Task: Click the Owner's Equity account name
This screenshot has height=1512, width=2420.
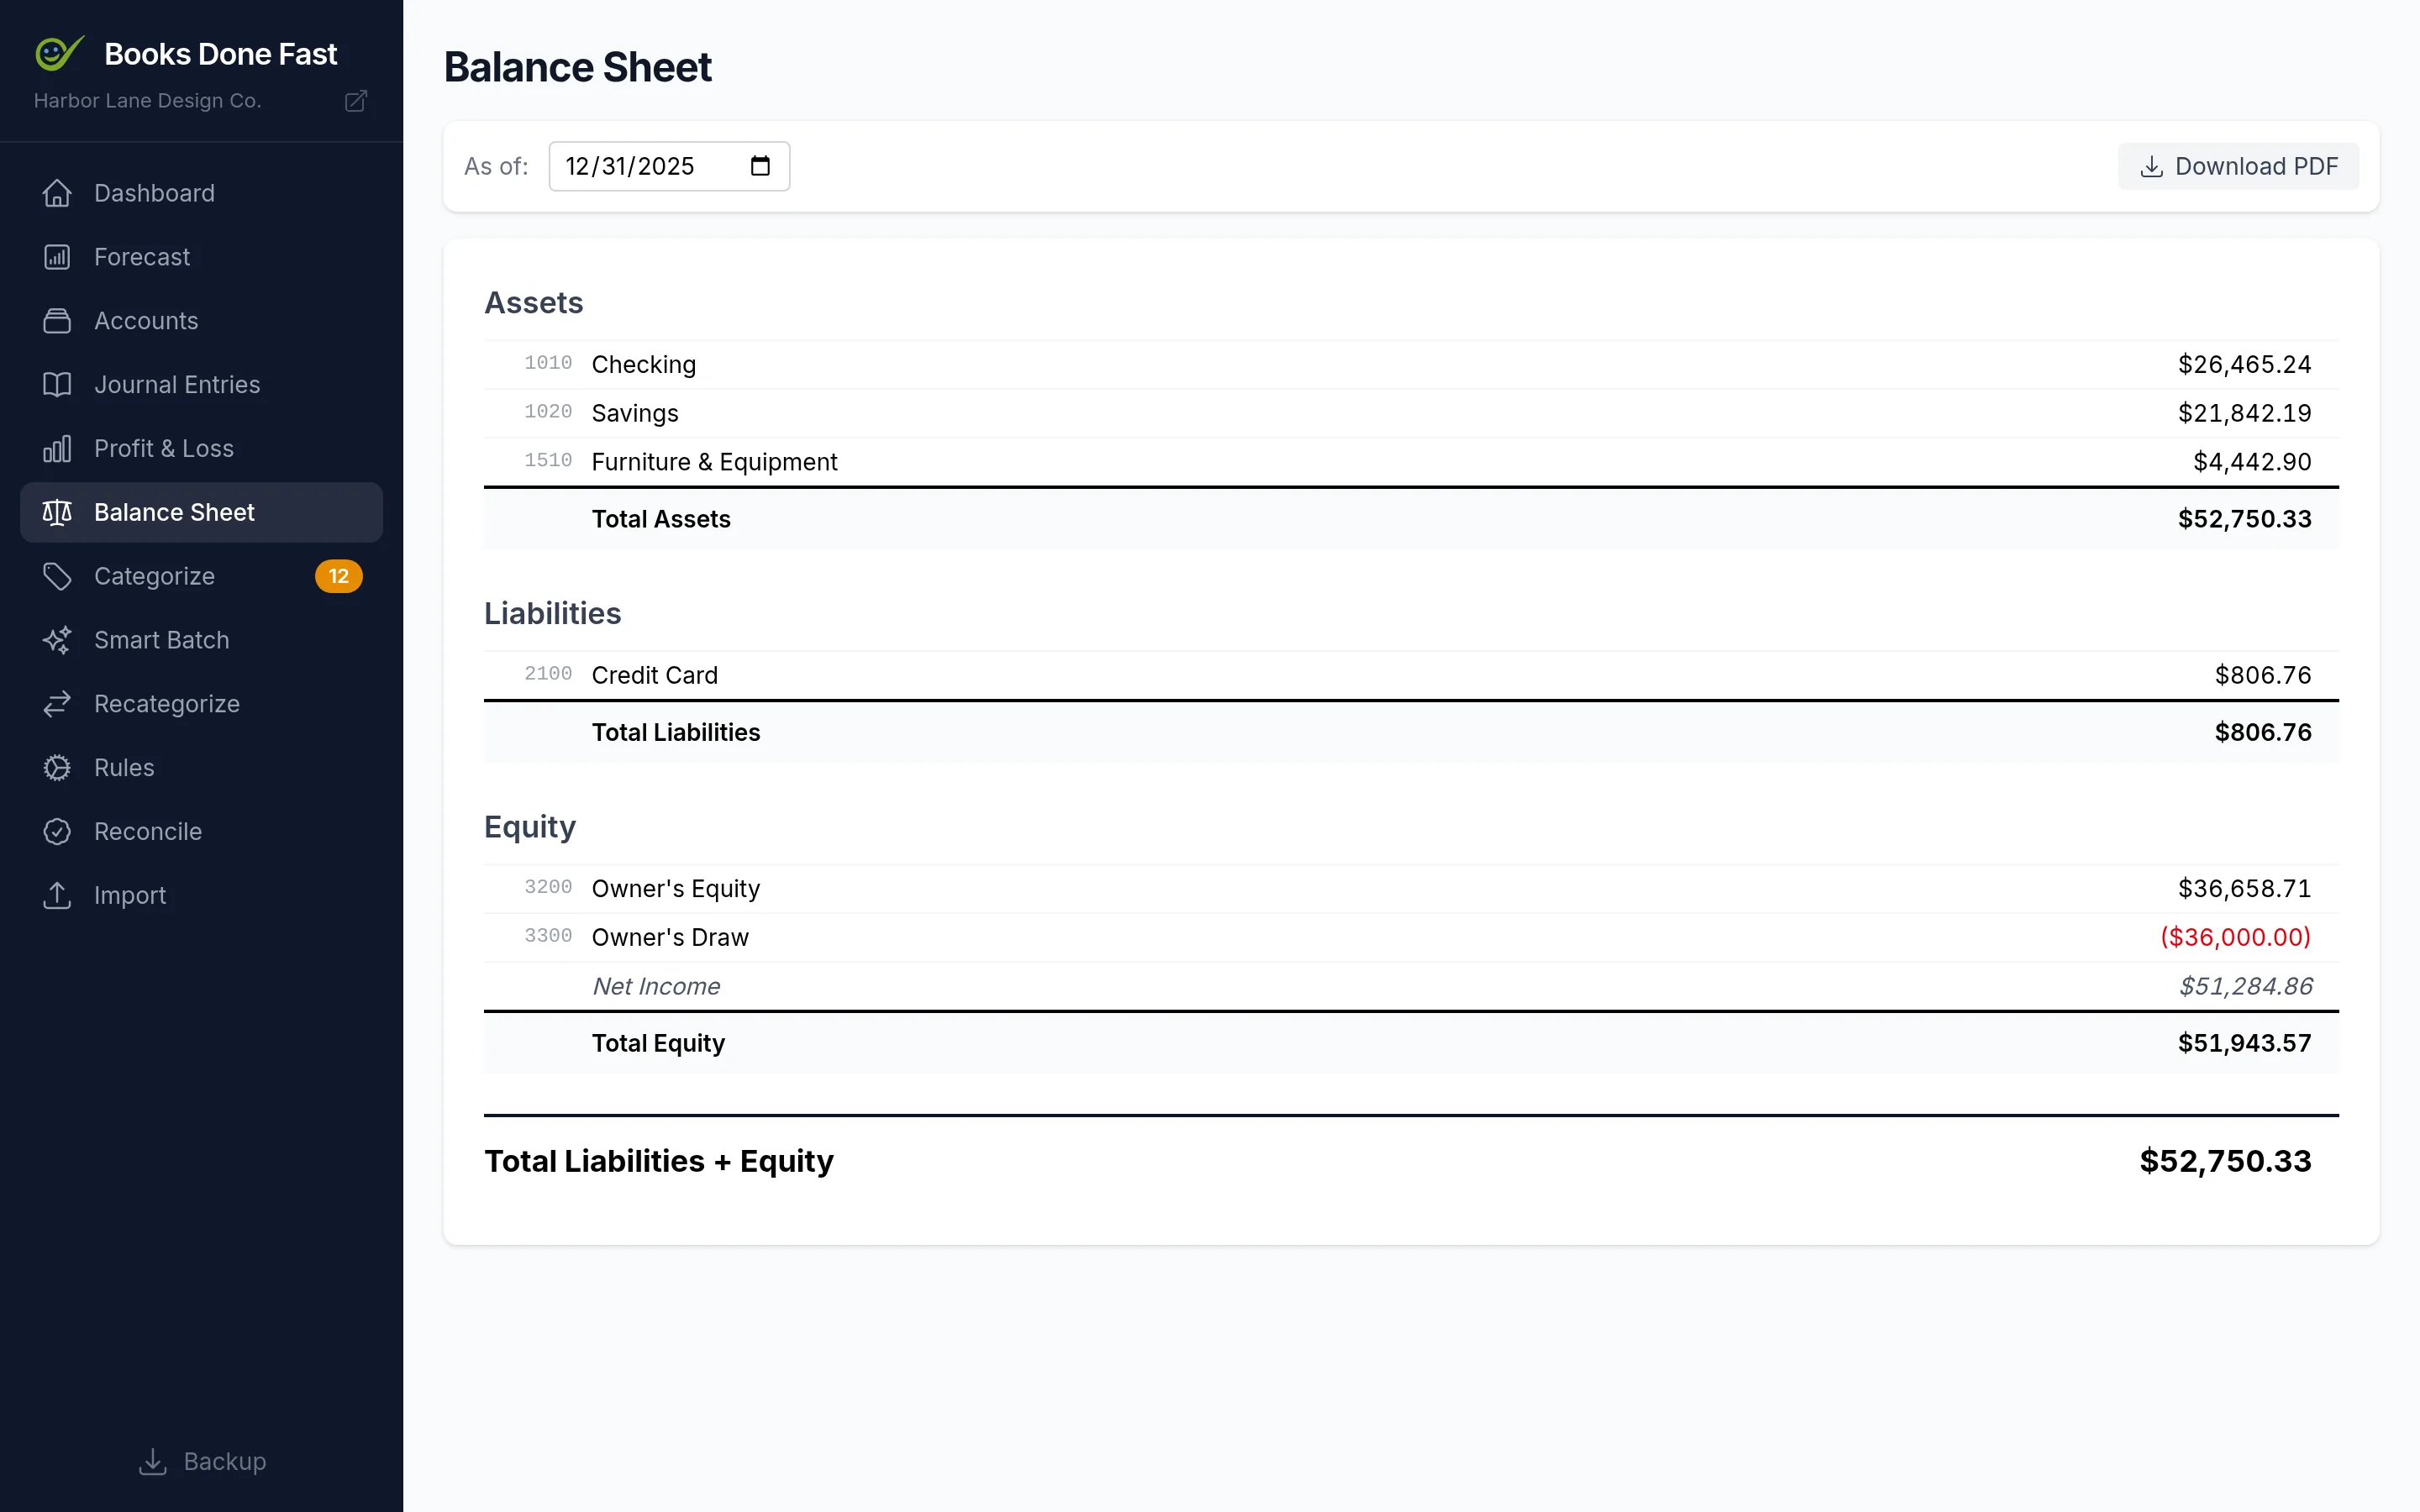Action: (x=676, y=889)
